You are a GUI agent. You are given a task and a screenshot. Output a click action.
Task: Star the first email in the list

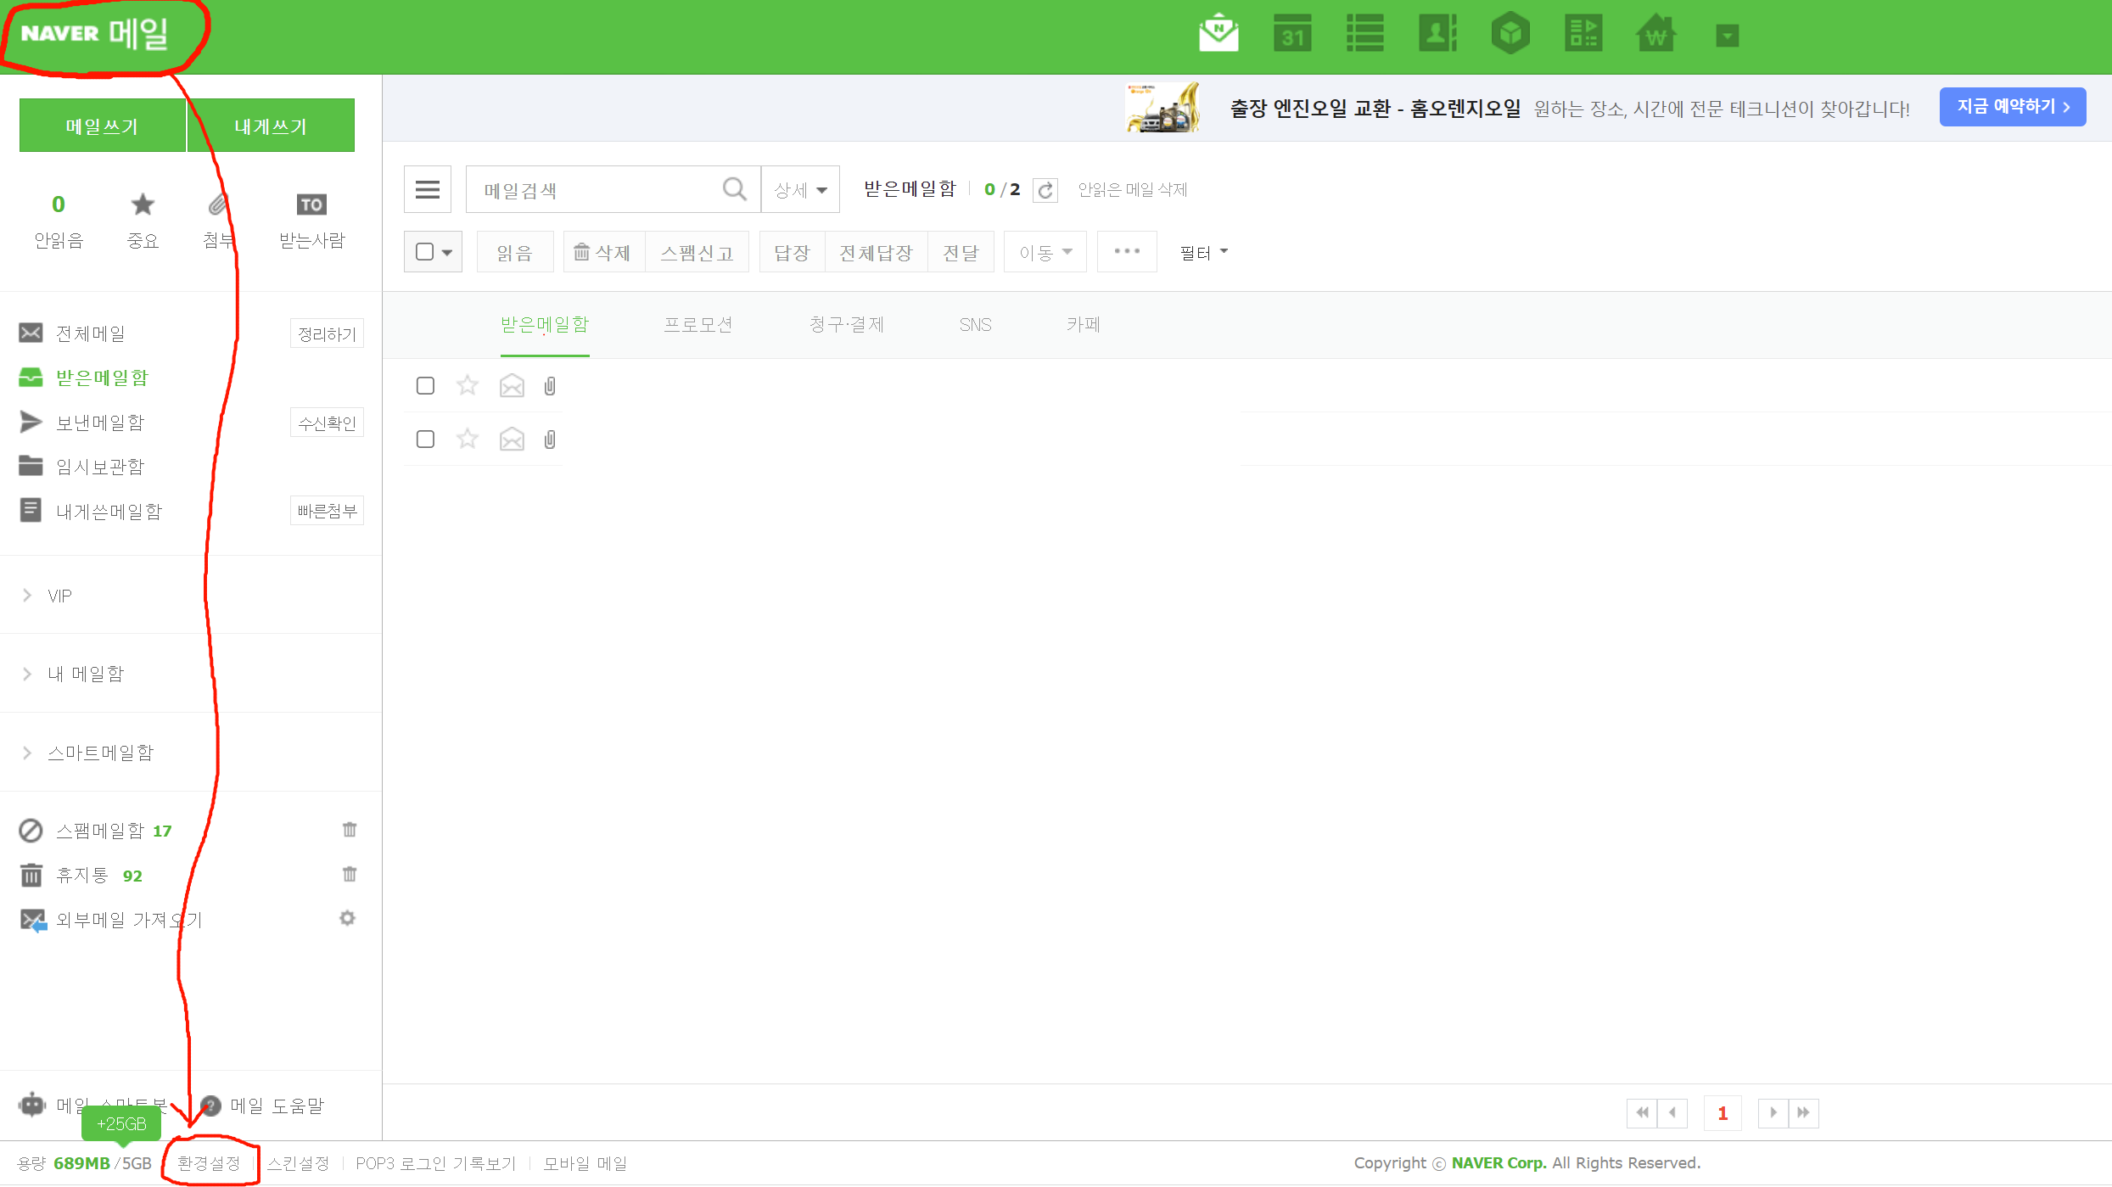click(468, 386)
